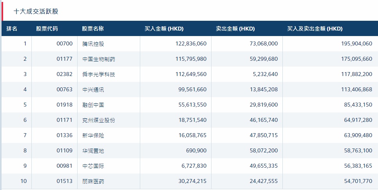Screen dimensions: 378x190
Task: Click sell amount 73,068,000
Action: click(264, 43)
